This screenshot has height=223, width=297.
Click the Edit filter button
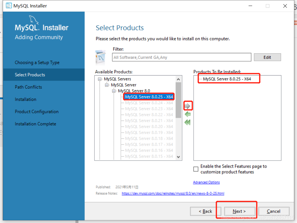267,57
